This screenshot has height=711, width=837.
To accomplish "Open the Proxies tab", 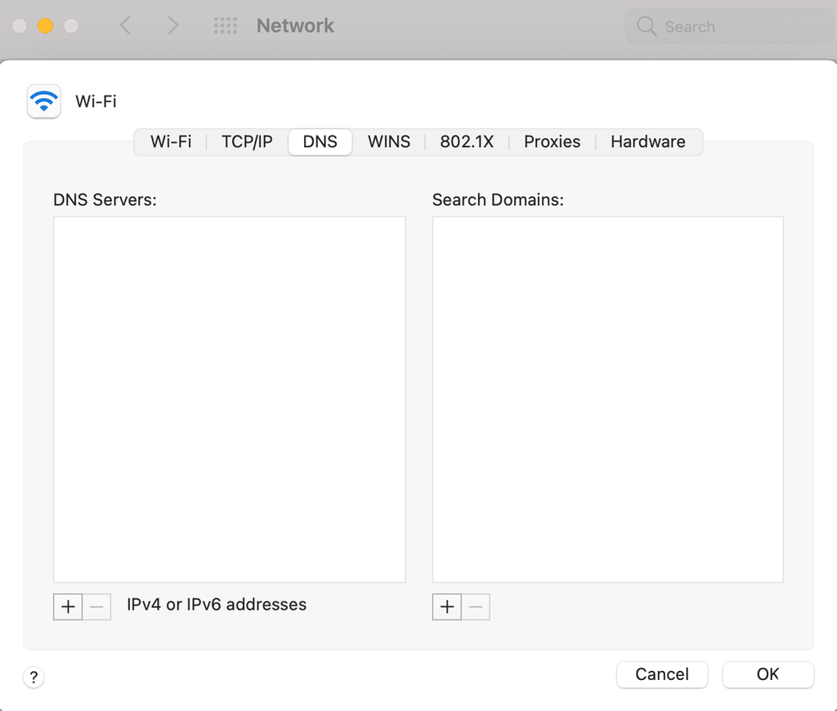I will [x=552, y=141].
